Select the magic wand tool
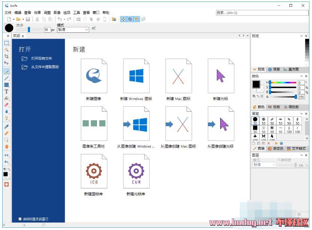 tap(7, 50)
